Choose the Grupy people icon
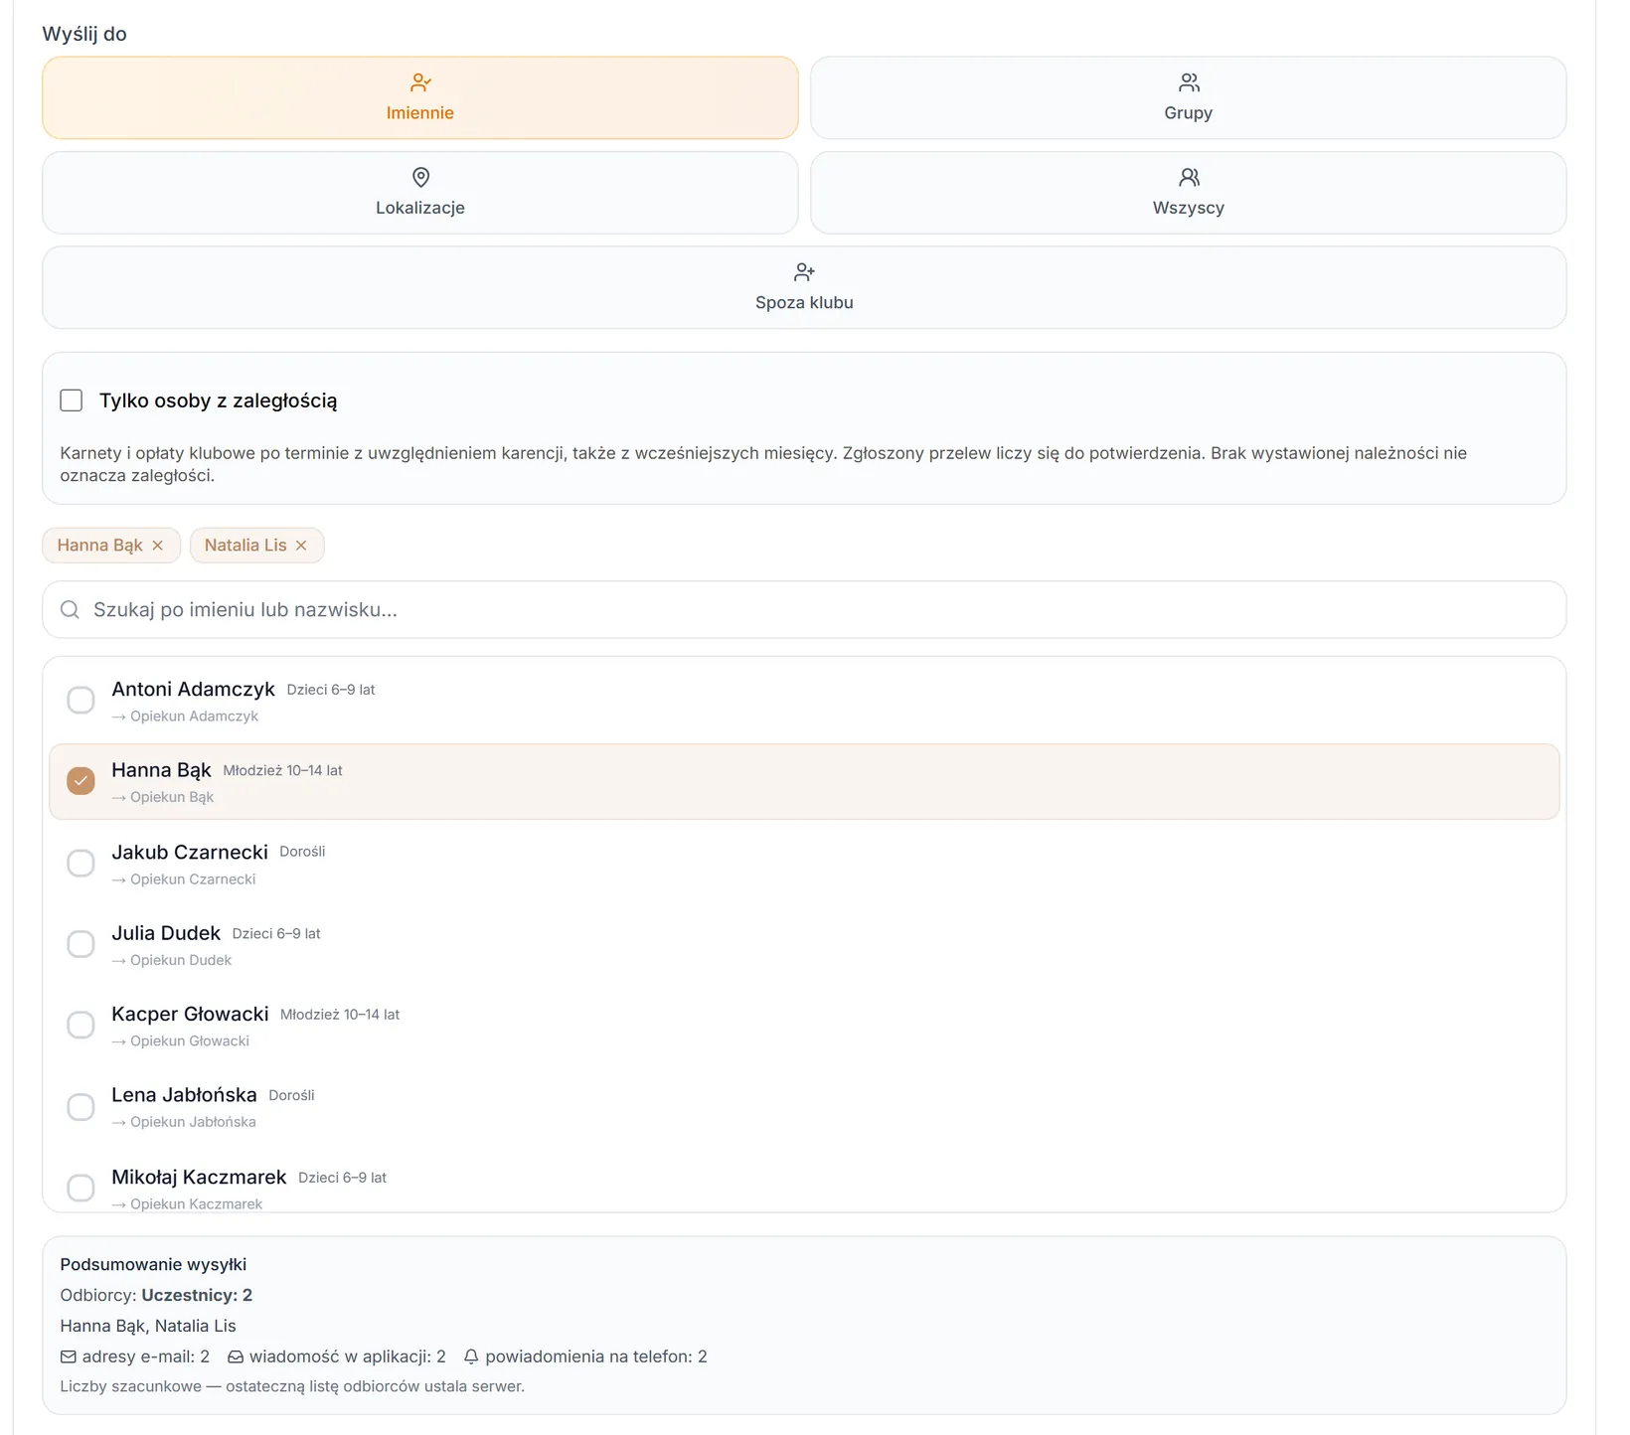This screenshot has width=1630, height=1435. point(1189,82)
